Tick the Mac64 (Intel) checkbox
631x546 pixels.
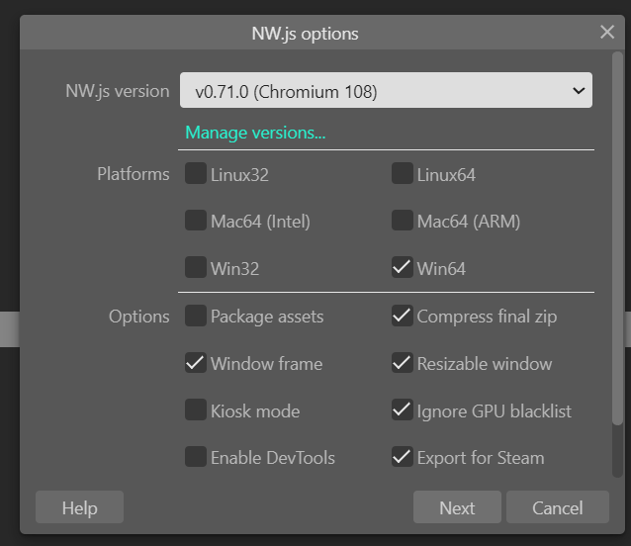click(196, 221)
